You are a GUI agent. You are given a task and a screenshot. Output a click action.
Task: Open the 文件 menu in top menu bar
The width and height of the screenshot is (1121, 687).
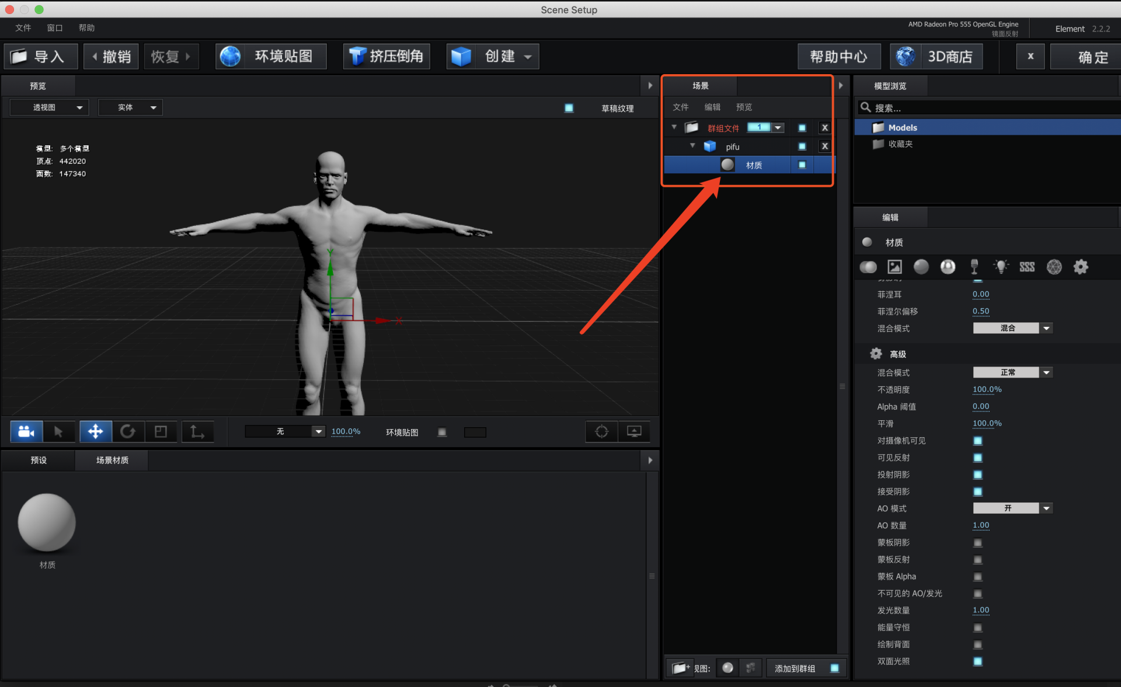[x=23, y=28]
